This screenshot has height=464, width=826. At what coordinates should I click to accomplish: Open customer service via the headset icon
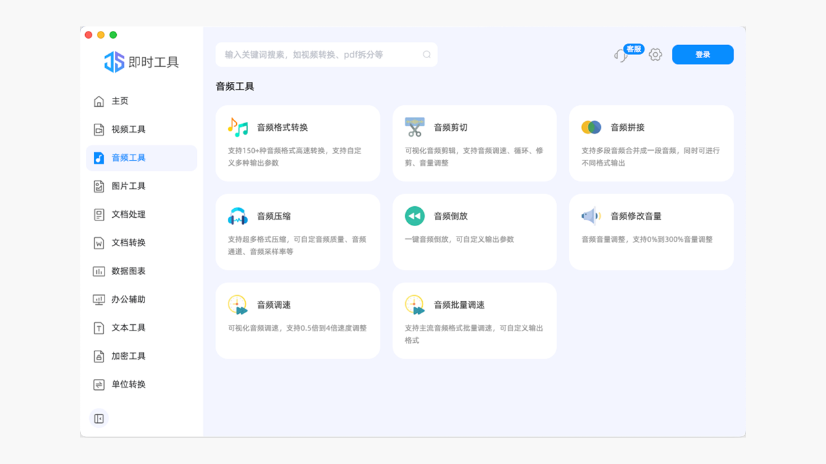pos(620,55)
